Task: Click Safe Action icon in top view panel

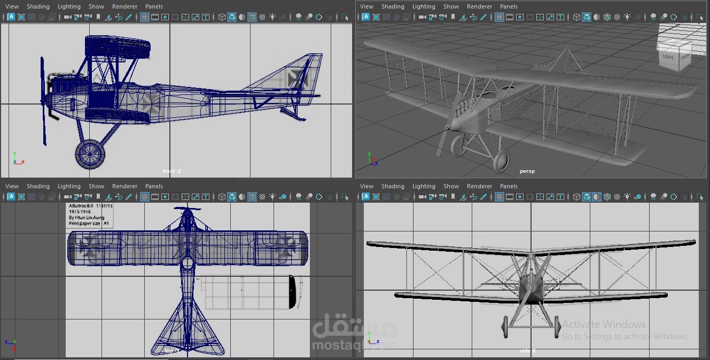Action: [196, 197]
